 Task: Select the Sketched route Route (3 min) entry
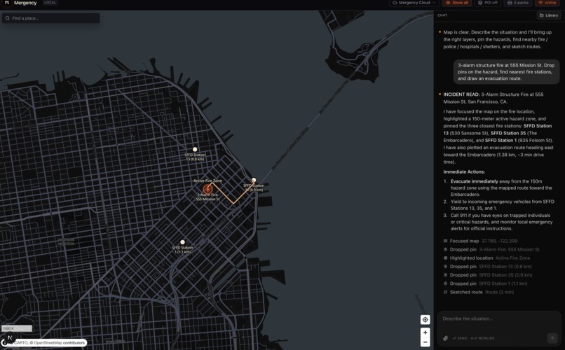point(479,292)
